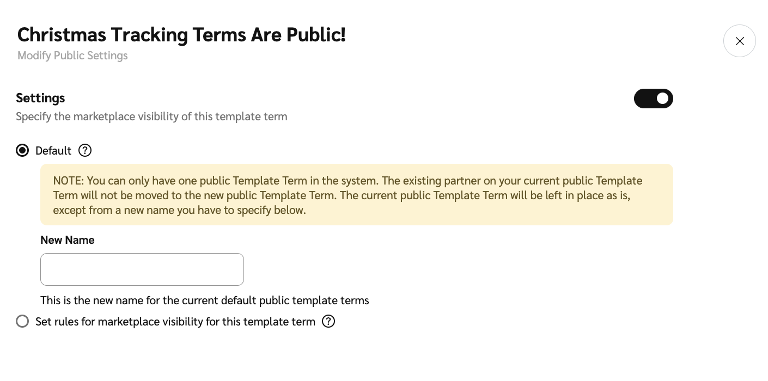Click the Christmas Tracking Terms Are Public heading

(181, 35)
